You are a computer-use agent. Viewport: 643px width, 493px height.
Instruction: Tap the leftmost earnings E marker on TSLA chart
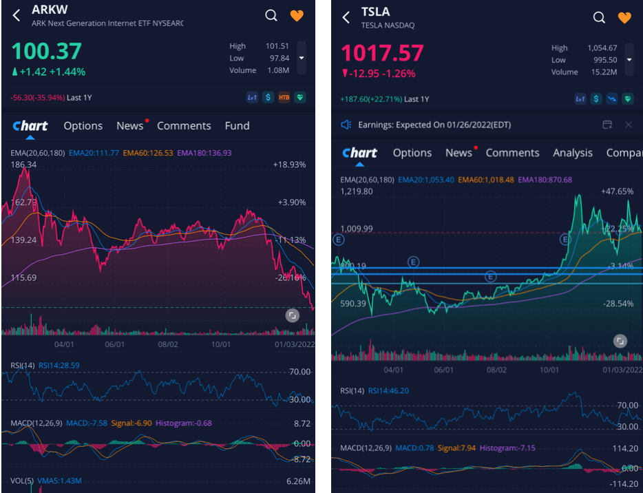[x=338, y=240]
